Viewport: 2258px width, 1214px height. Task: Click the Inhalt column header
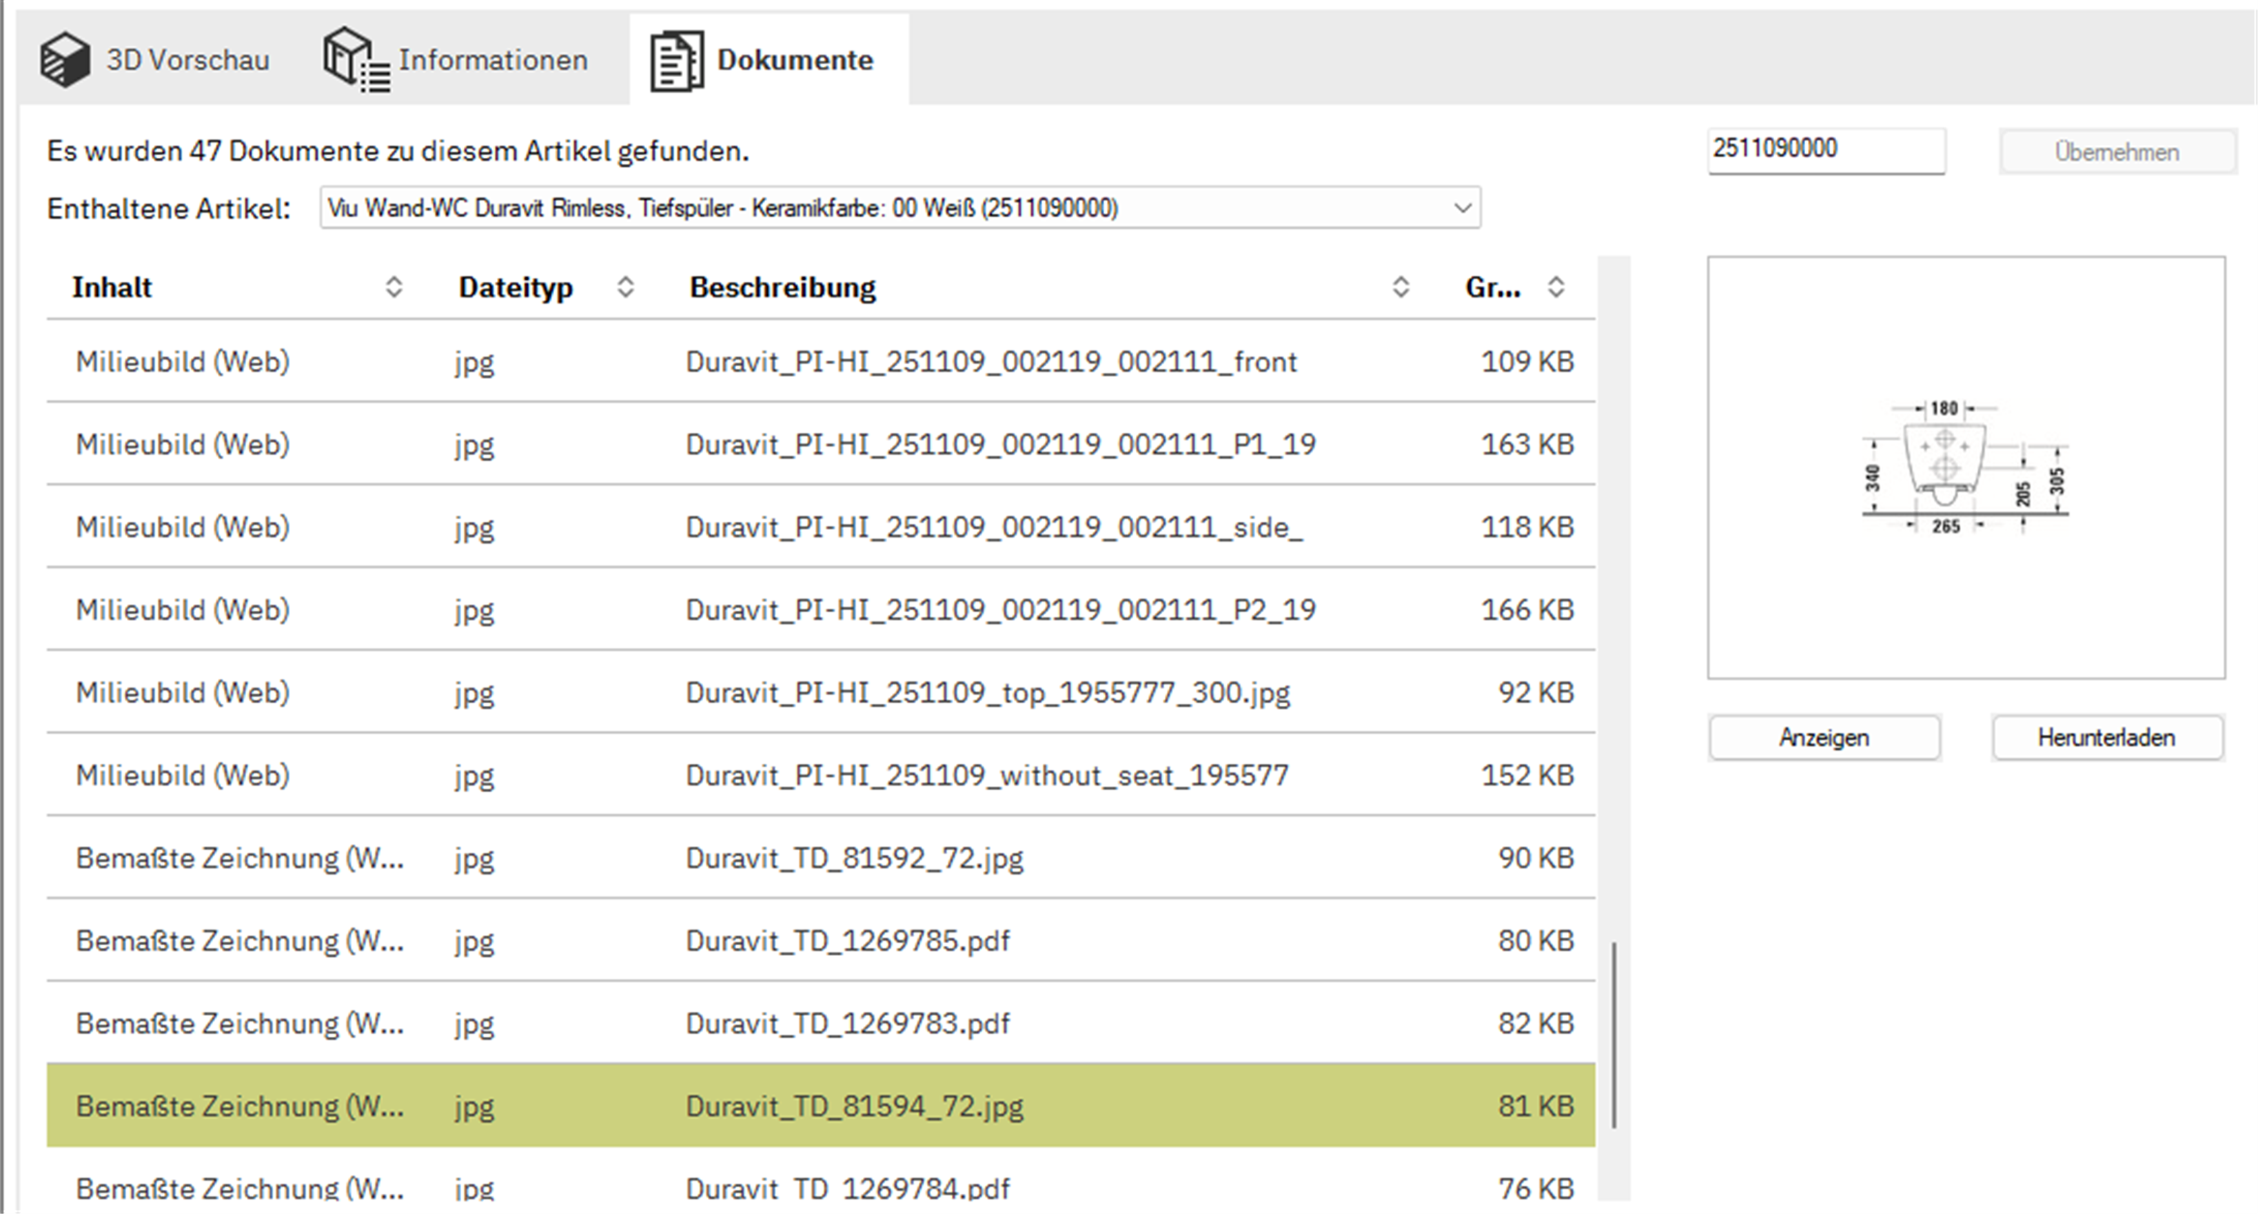coord(112,287)
